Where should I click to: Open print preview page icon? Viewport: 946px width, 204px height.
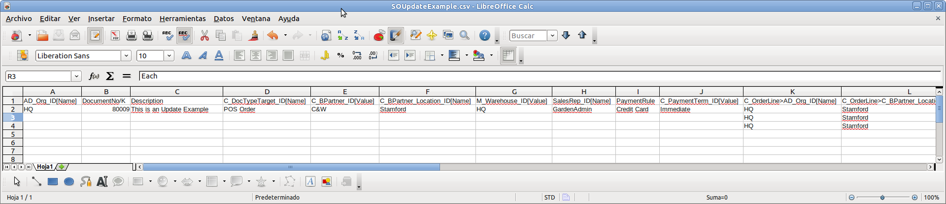[147, 35]
